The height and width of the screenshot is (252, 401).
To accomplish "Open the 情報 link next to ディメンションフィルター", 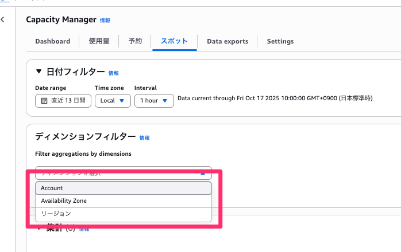I will (x=144, y=138).
